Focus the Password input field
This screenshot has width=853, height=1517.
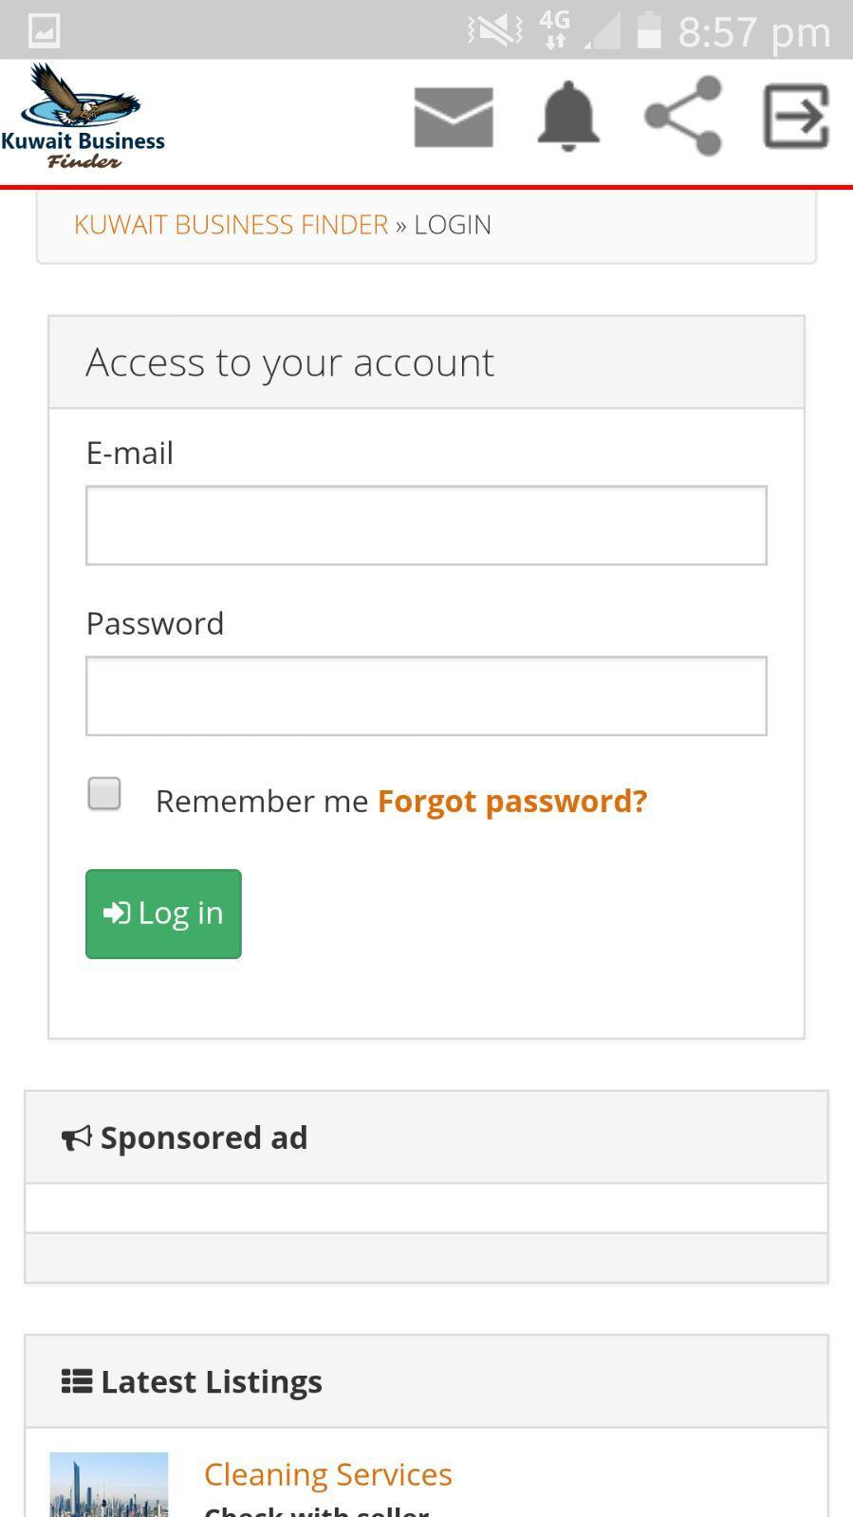[426, 695]
